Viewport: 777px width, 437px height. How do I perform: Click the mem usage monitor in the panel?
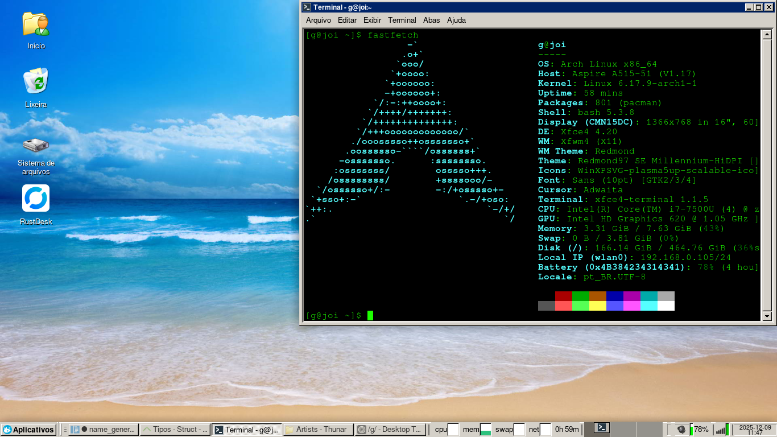pyautogui.click(x=485, y=430)
